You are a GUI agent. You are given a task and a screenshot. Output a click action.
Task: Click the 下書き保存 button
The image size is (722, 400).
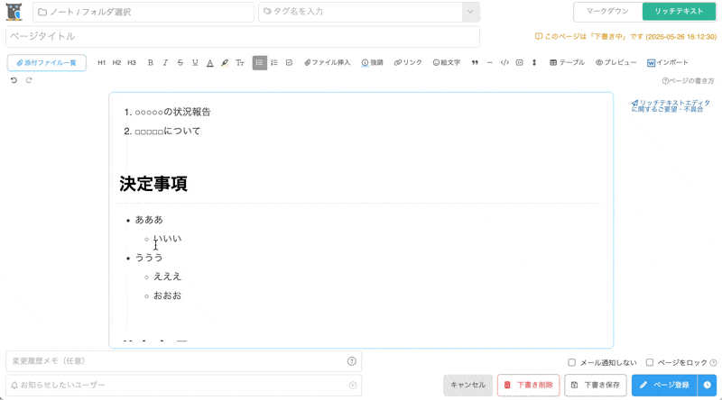(596, 385)
